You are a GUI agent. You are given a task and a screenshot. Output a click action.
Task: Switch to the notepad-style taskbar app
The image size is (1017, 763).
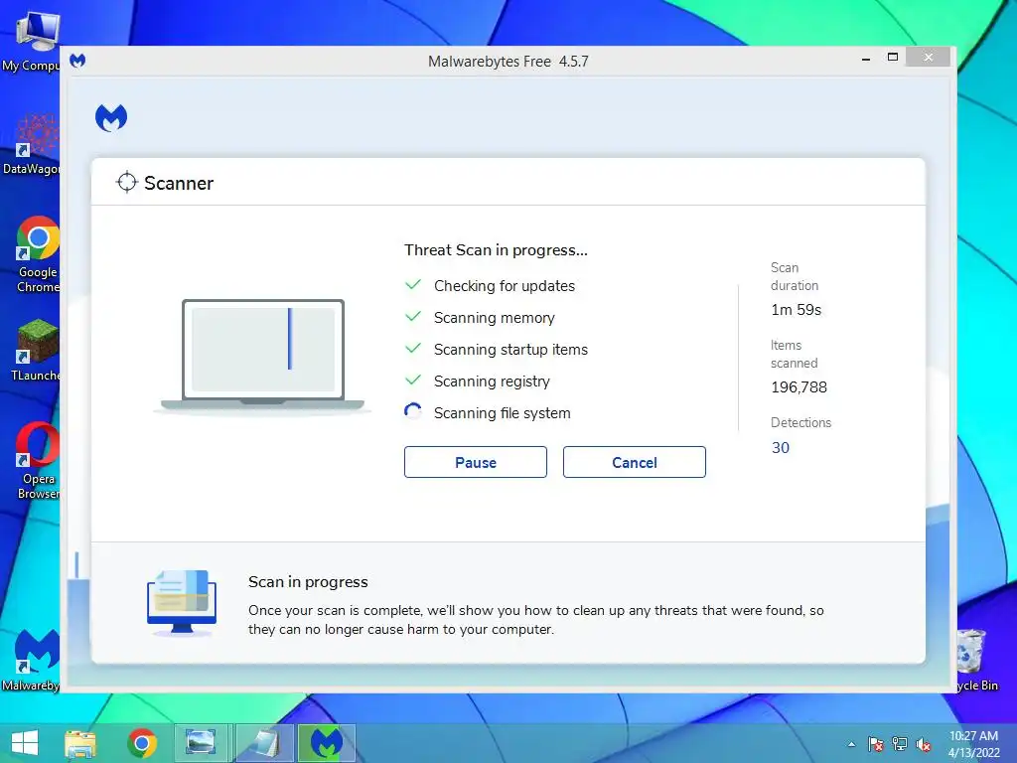click(263, 743)
